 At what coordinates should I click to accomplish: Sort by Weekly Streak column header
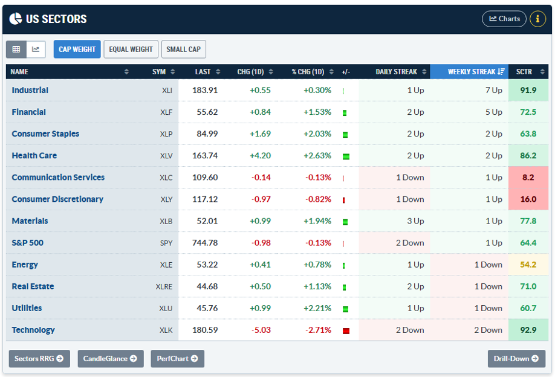click(469, 72)
